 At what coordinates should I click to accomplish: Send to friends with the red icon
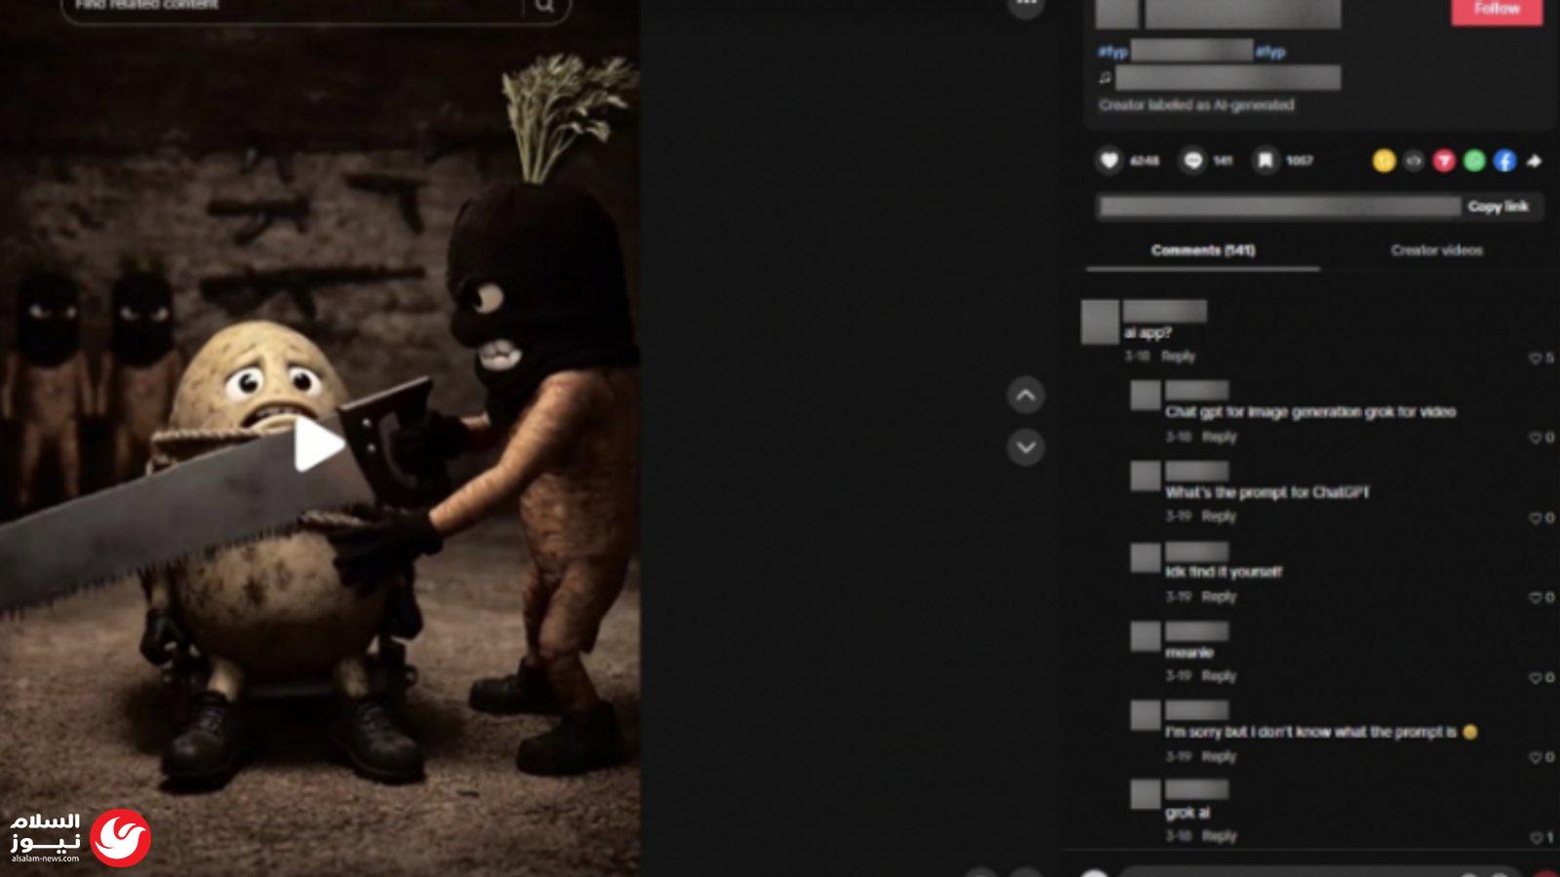1444,161
